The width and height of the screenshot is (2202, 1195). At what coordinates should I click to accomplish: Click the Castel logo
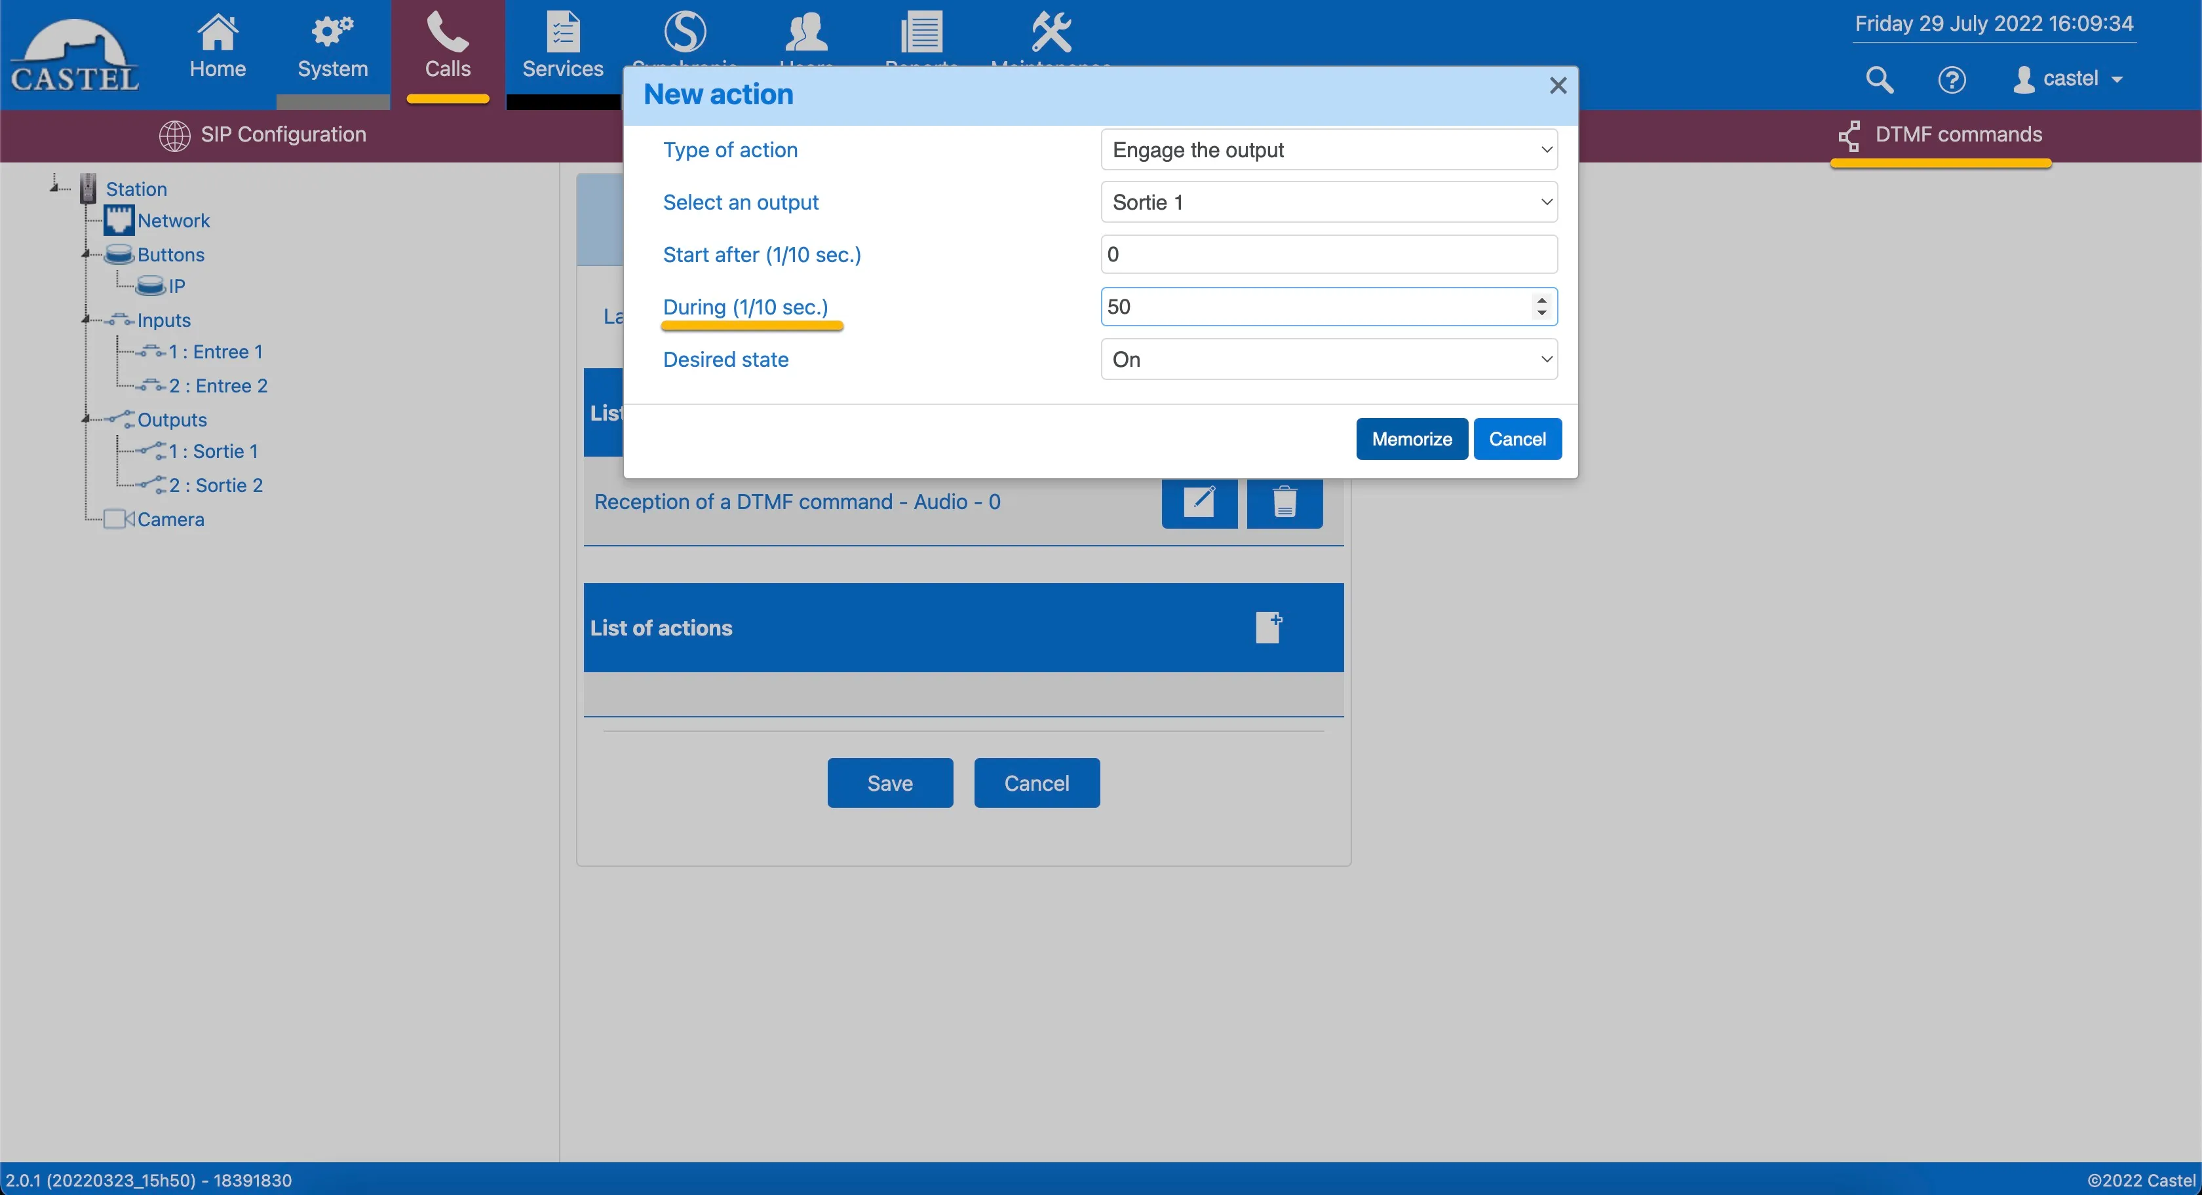coord(73,56)
